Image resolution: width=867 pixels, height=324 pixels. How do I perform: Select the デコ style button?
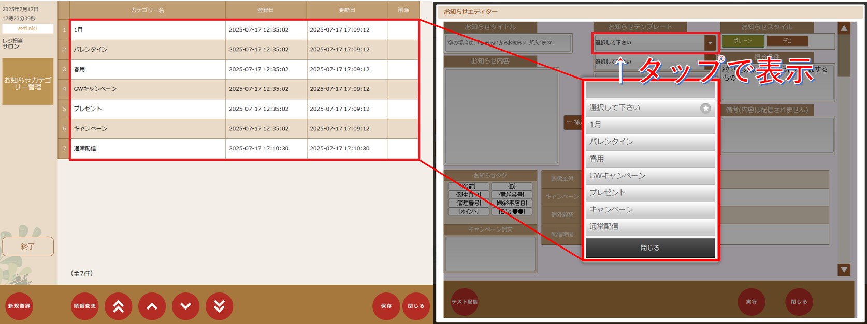pyautogui.click(x=787, y=41)
